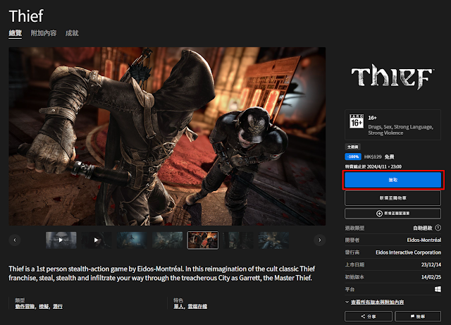Open the 成就 tab
This screenshot has width=451, height=325.
tap(72, 33)
